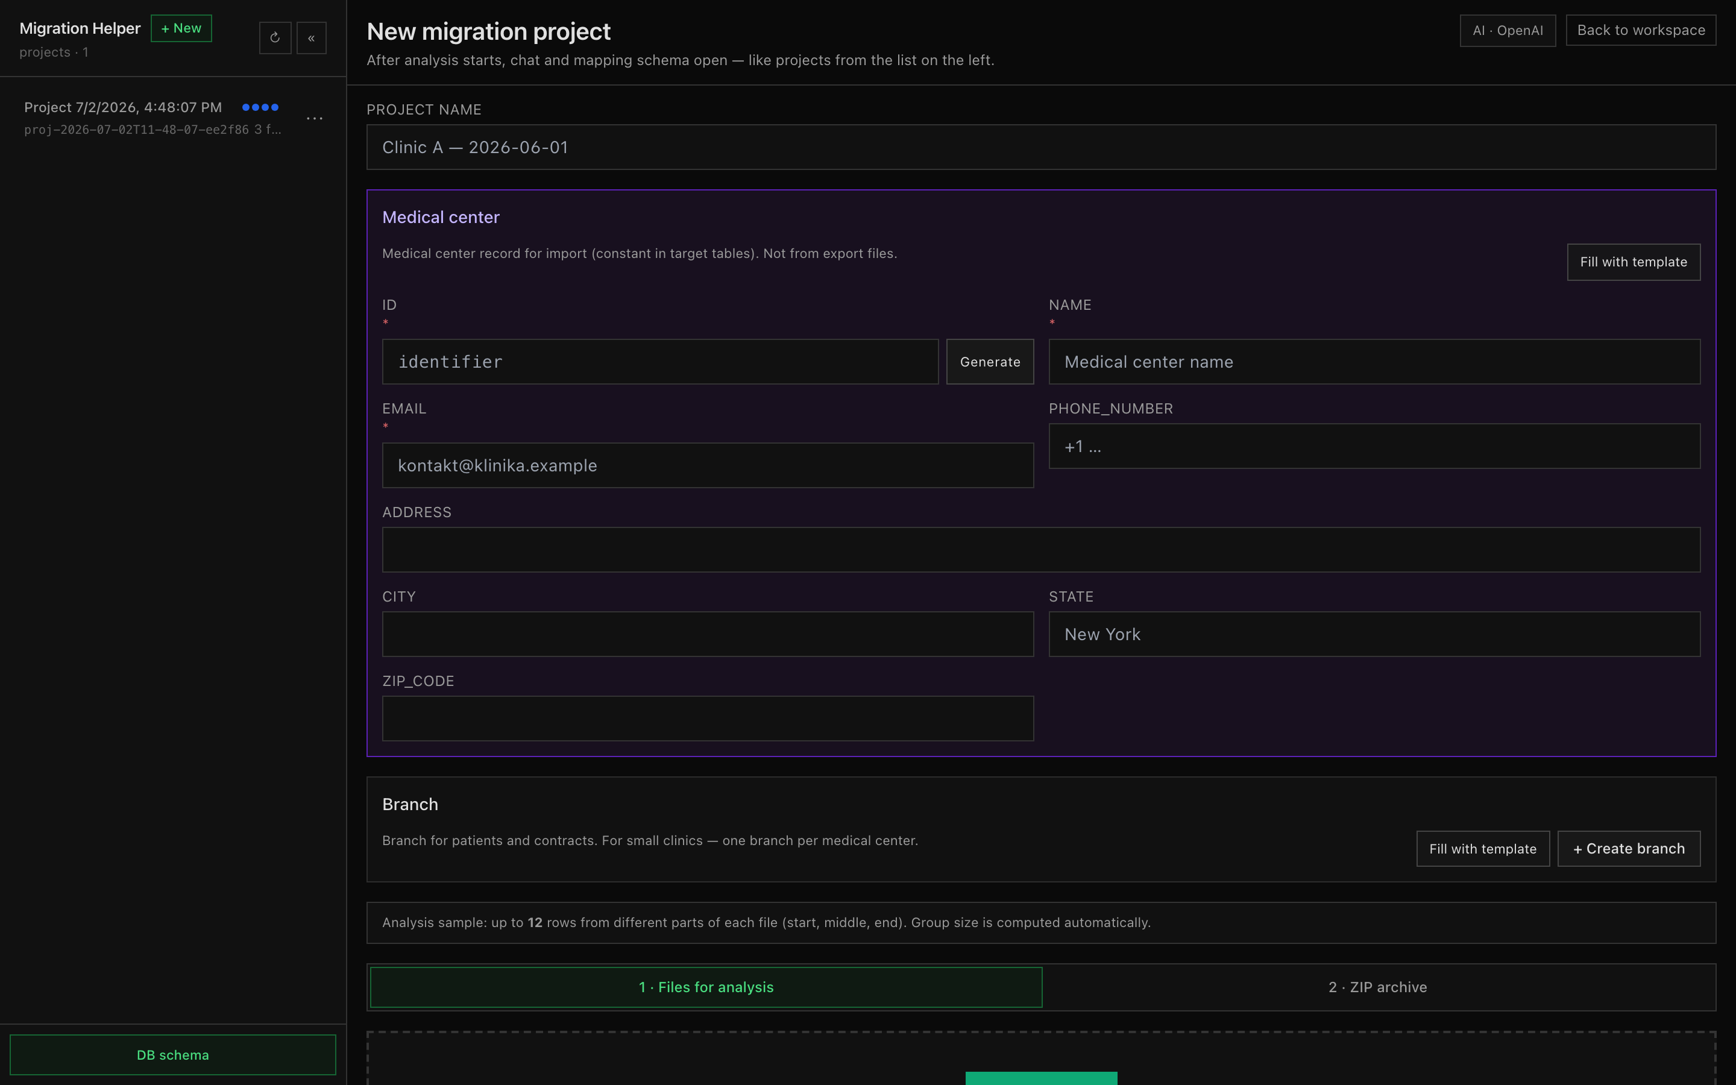Open the DB schema panel
The width and height of the screenshot is (1736, 1085).
tap(173, 1055)
